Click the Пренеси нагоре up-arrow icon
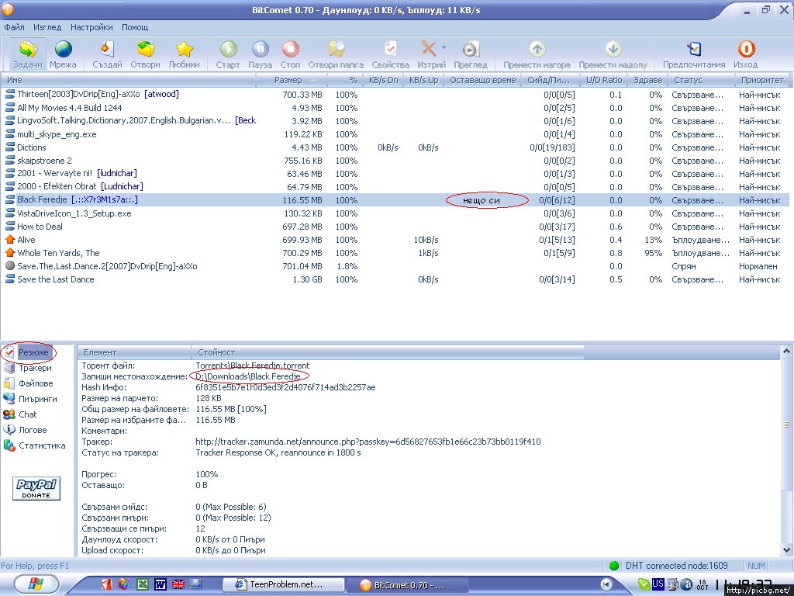This screenshot has height=596, width=794. click(x=537, y=49)
